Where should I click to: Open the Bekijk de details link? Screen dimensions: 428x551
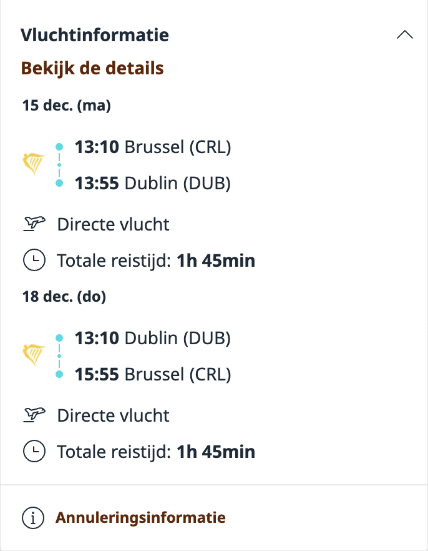click(92, 67)
